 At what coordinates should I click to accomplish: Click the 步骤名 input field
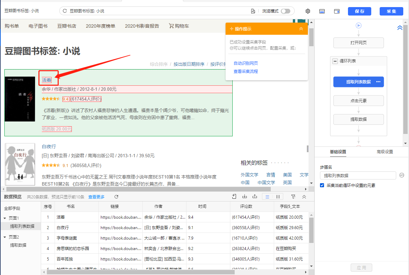pyautogui.click(x=358, y=175)
